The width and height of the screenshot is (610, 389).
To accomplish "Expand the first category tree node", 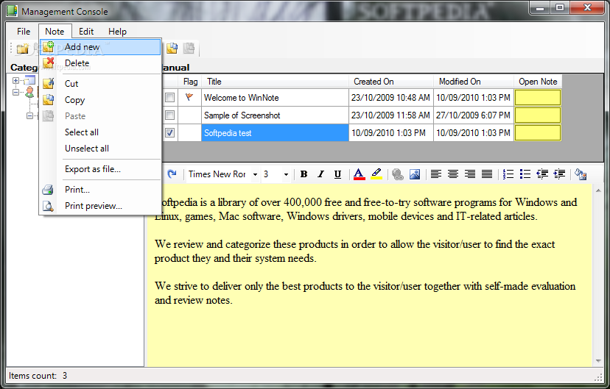I will coord(15,81).
